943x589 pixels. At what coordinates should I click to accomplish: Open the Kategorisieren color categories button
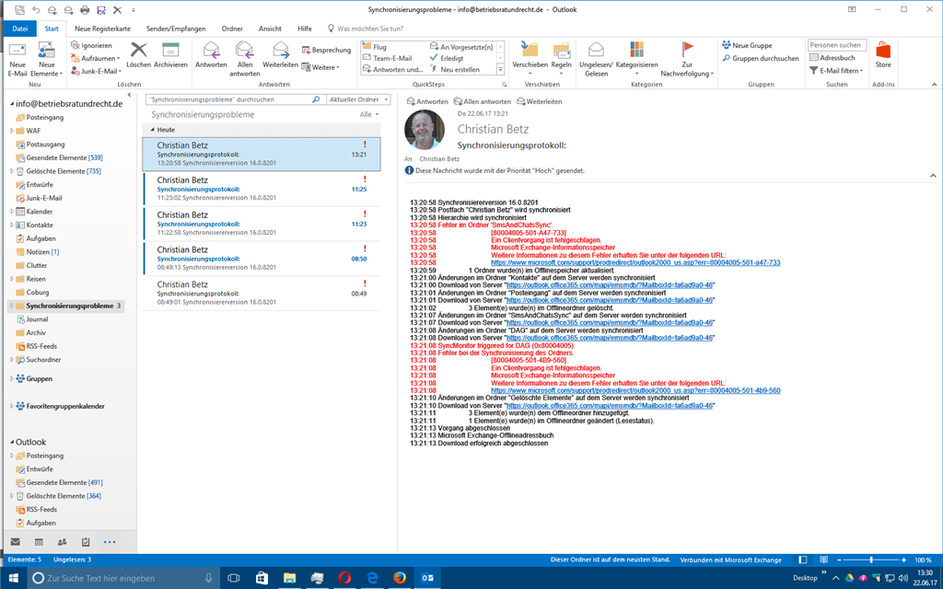tap(637, 60)
